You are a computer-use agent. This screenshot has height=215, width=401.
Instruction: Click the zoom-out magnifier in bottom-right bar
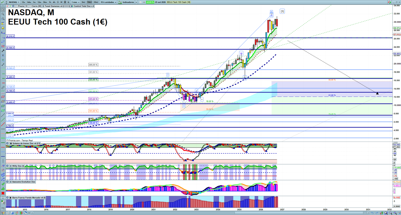pyautogui.click(x=390, y=213)
